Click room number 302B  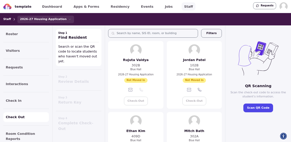pos(136,65)
